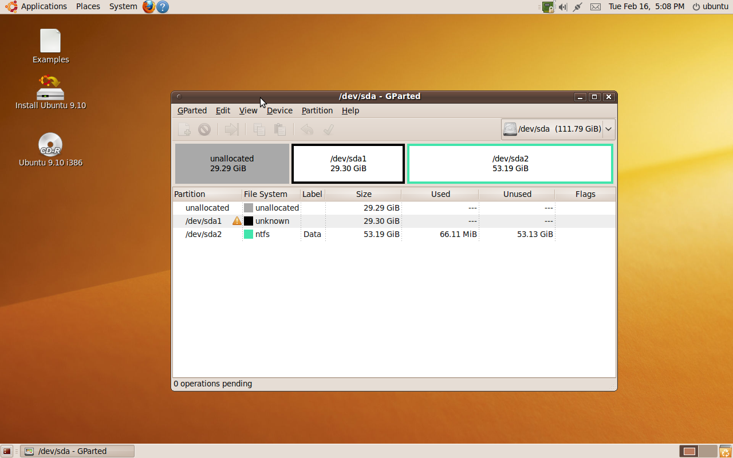Click the Unused column header
The height and width of the screenshot is (458, 733).
click(517, 194)
